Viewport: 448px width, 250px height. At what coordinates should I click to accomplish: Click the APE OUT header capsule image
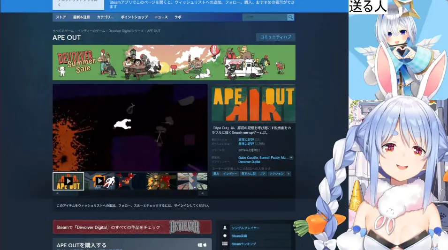point(253,104)
